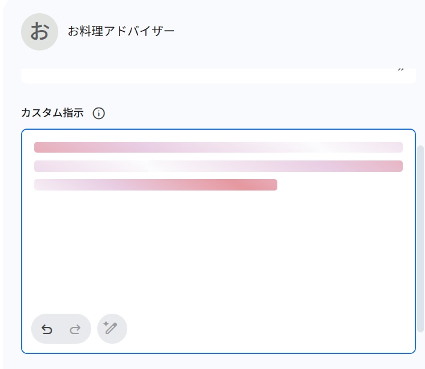Focus the partially visible white field above カスタム指示
Screen dimensions: 425x369
point(219,76)
